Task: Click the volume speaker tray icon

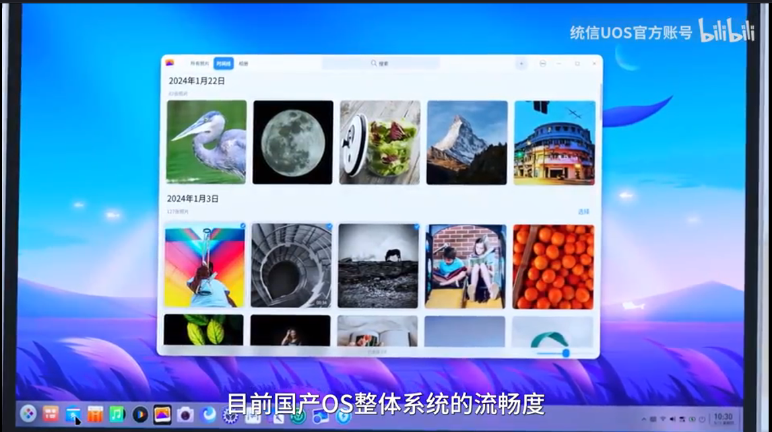Action: click(672, 419)
